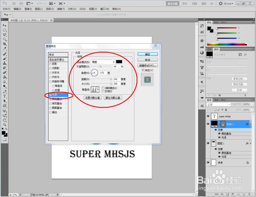Screen dimensions: 256x197
Task: Select the Clone Stamp tool
Action: tap(5, 63)
